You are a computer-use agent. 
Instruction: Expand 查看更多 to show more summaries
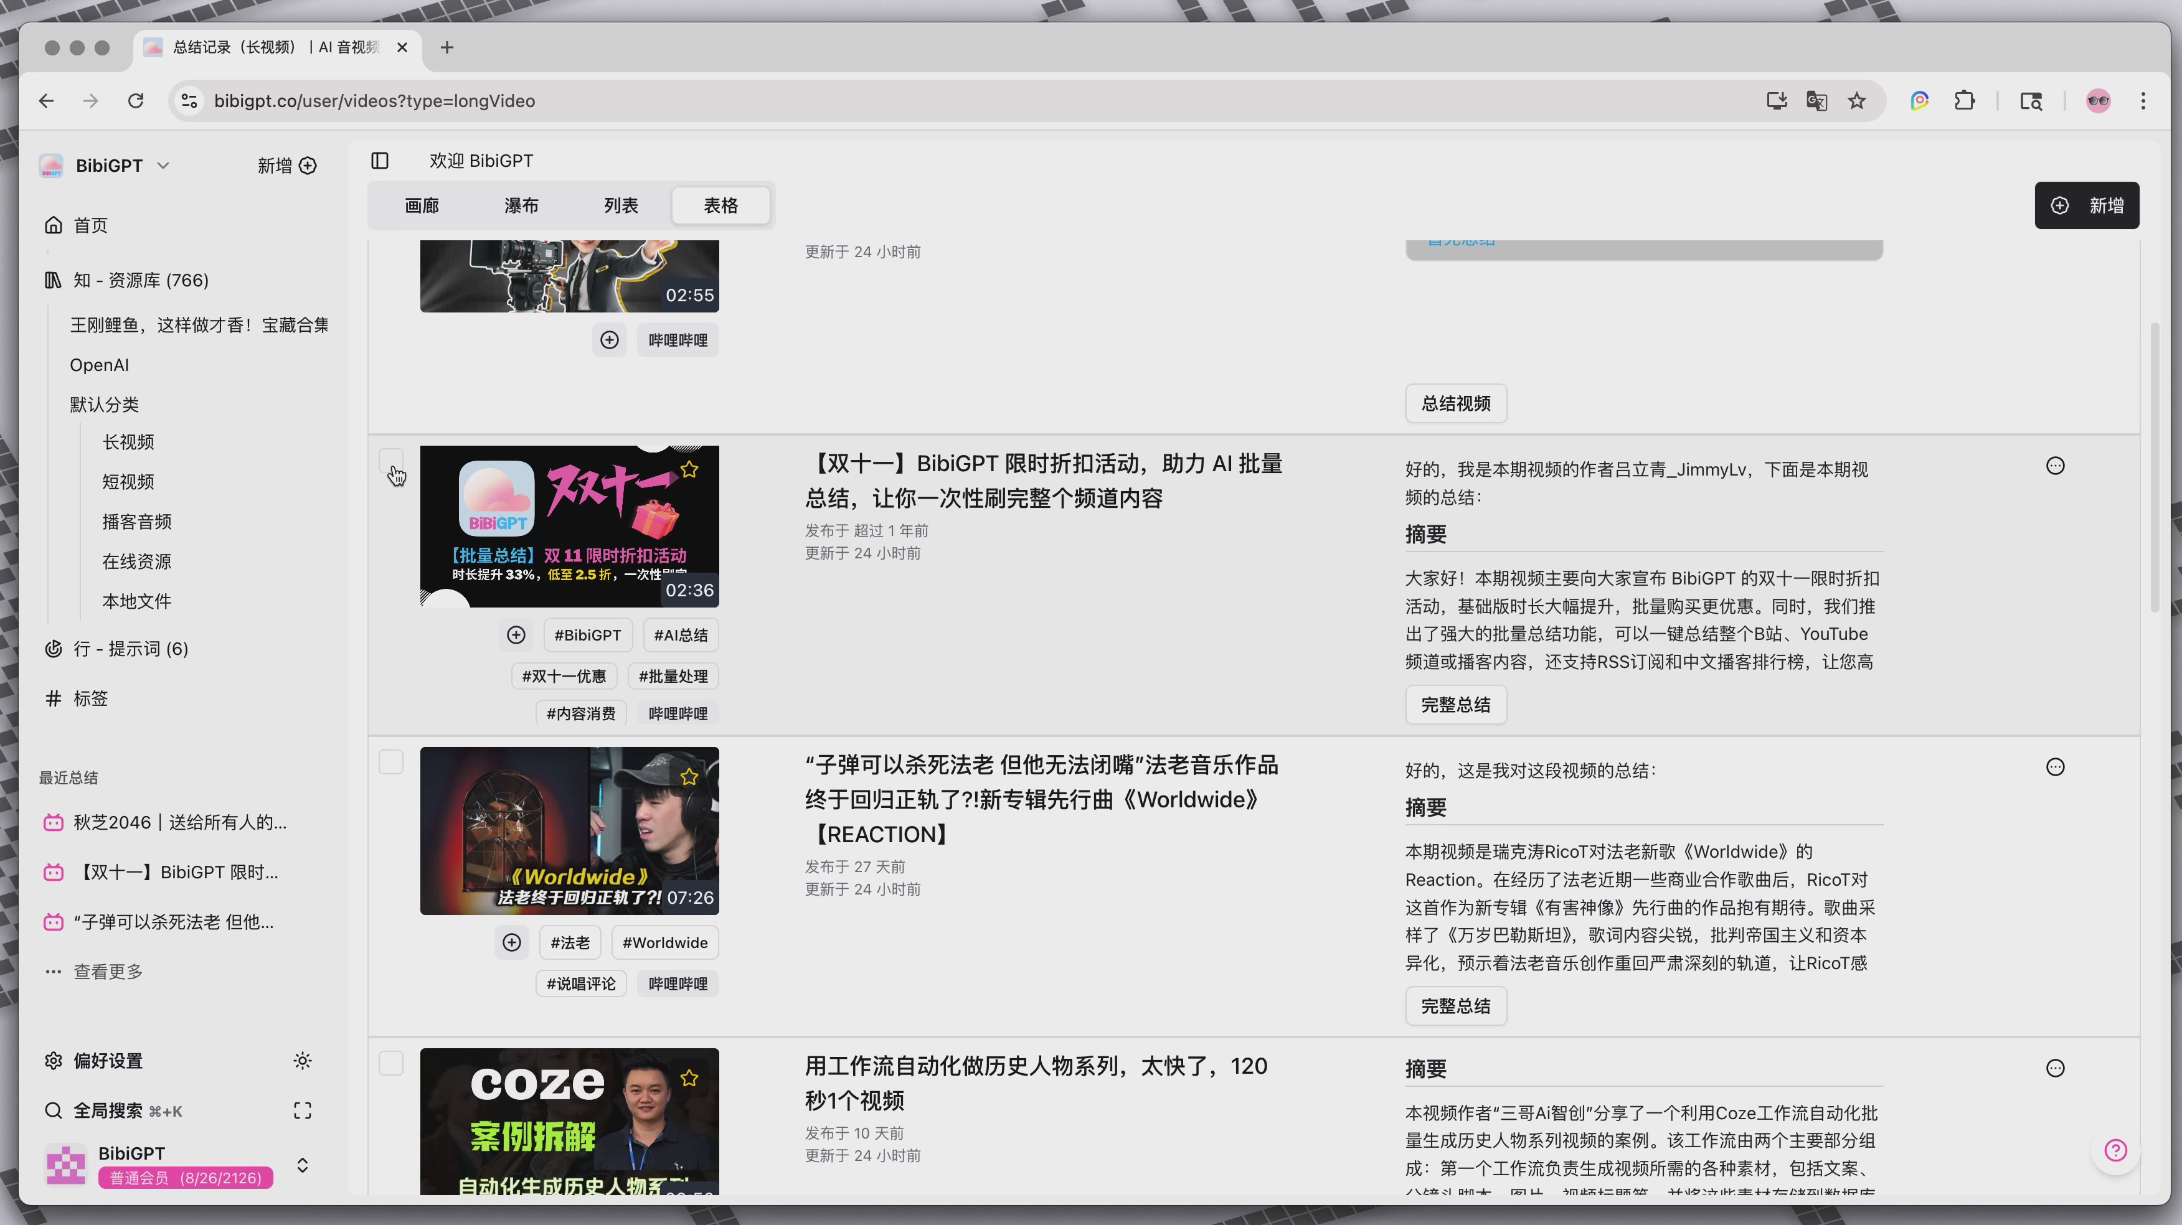108,971
